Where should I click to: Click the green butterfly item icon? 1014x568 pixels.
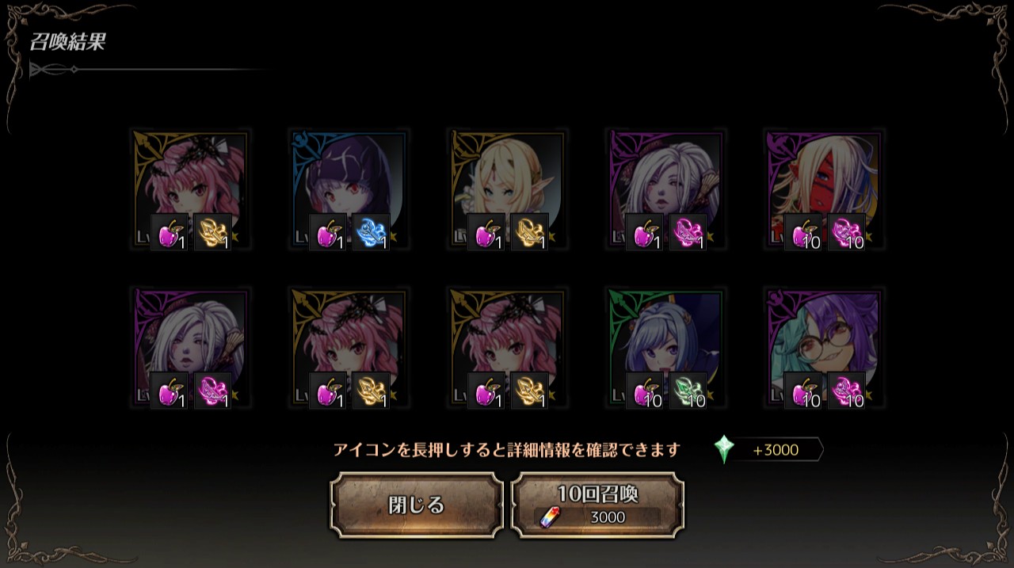(x=688, y=391)
